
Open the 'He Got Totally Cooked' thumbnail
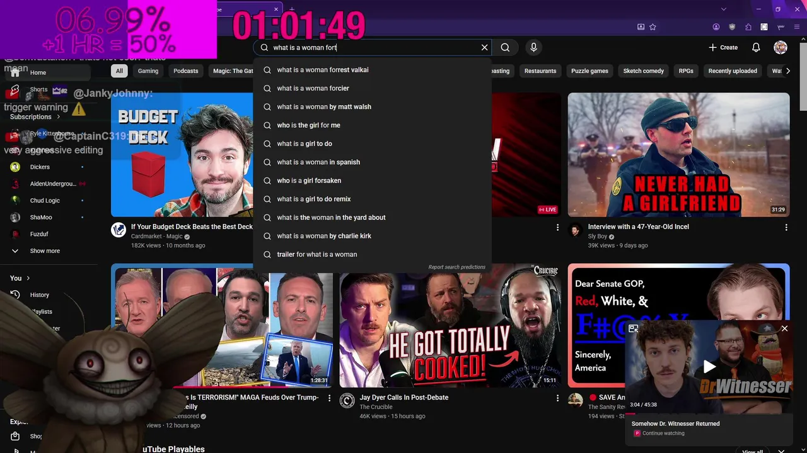point(450,326)
